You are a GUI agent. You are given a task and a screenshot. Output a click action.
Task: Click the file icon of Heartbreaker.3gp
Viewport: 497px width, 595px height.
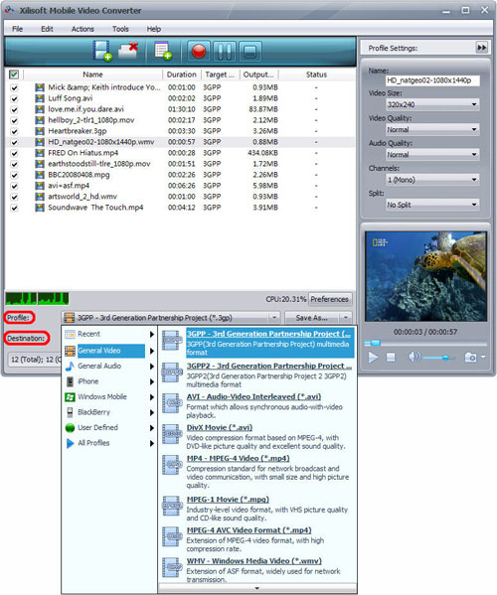[x=40, y=131]
